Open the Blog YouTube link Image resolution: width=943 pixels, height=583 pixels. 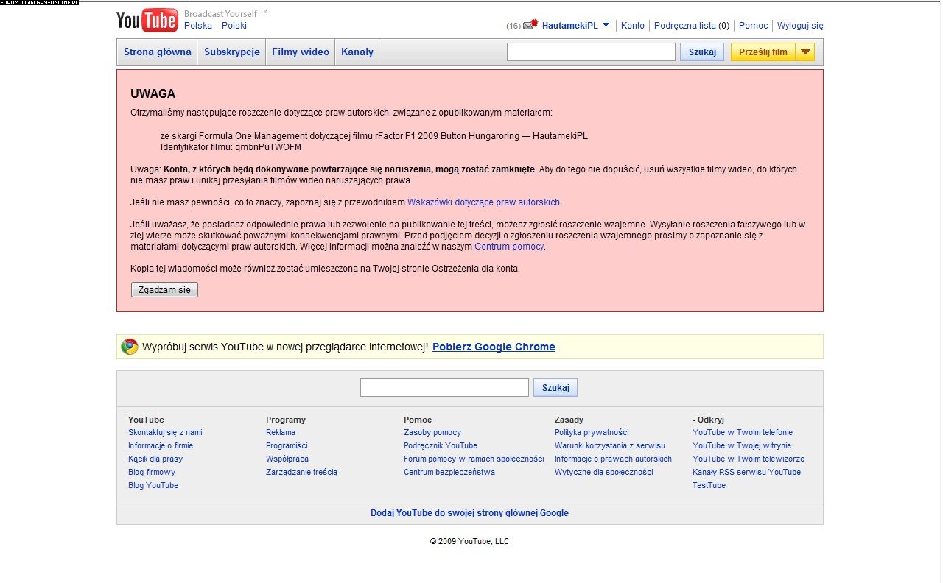(153, 485)
